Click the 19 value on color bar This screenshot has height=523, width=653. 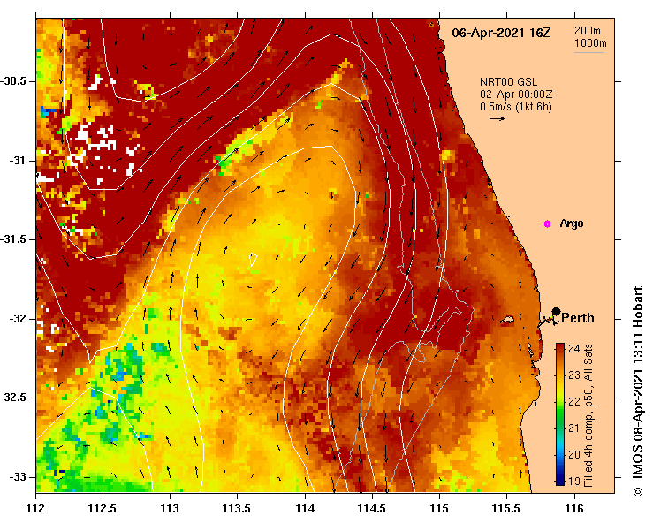pyautogui.click(x=573, y=481)
